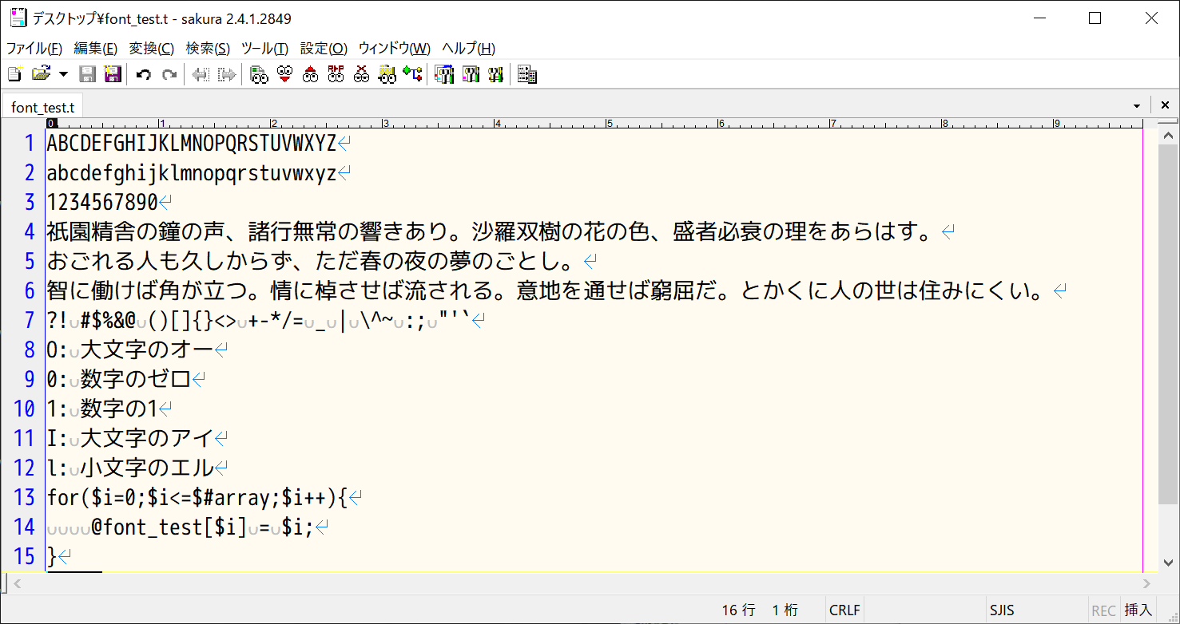Click the ABCDEFGHIJKLMNOPQRSTUVWXYZ text line
The height and width of the screenshot is (624, 1180).
[x=192, y=144]
